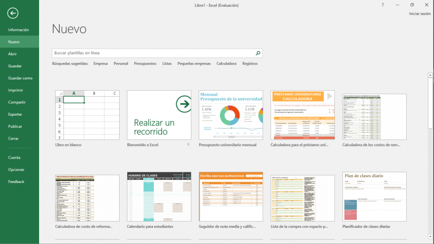Search suggested category Registros
This screenshot has width=434, height=244.
pos(250,63)
